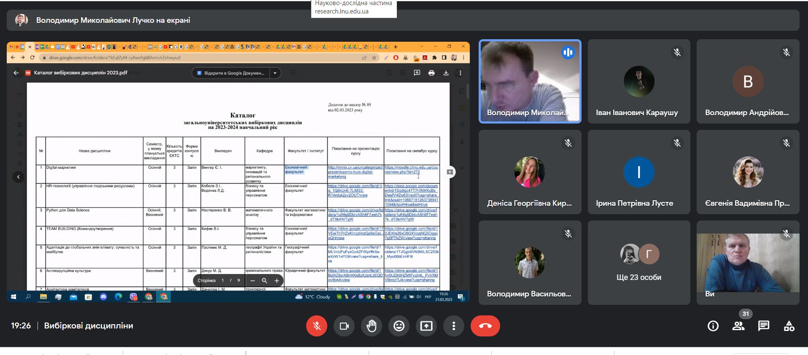808x355 pixels.
Task: Open the meeting details info panel
Action: pos(713,326)
